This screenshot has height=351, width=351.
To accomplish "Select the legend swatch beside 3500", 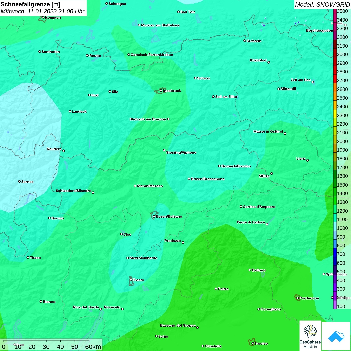I will click(x=335, y=11).
